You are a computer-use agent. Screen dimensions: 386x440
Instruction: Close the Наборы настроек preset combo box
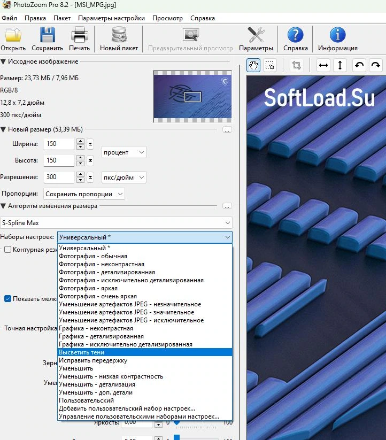145,237
